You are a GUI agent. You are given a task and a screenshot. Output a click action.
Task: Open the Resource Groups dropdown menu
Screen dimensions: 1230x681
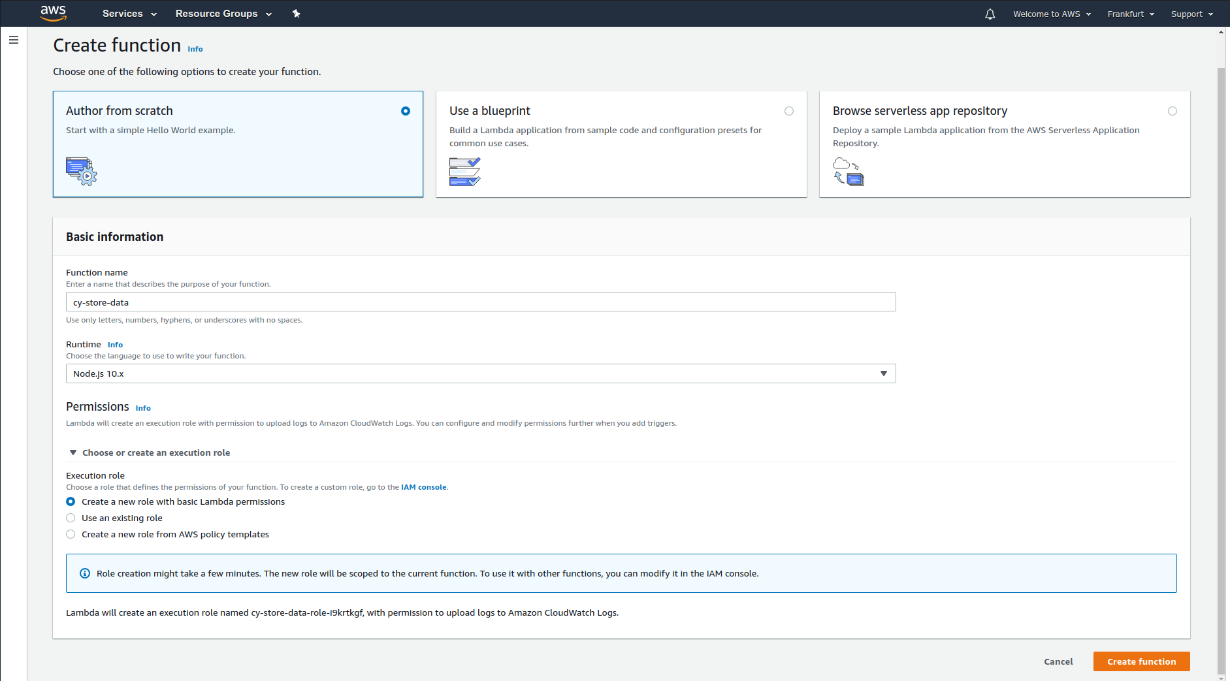223,14
